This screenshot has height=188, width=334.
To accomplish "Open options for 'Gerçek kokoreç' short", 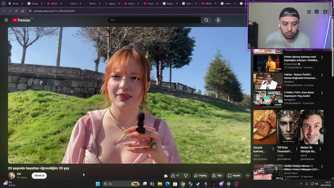I will coord(273,149).
